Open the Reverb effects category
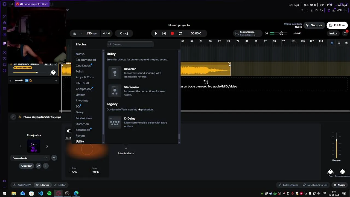 click(80, 136)
